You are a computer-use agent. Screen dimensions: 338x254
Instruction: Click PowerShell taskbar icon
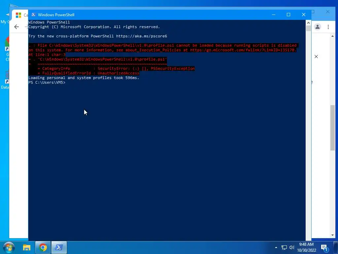click(59, 247)
